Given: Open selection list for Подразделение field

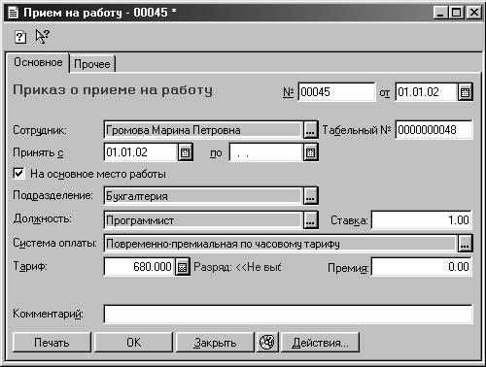Looking at the screenshot, I should (x=310, y=196).
